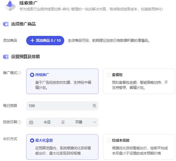Image resolution: width=176 pixels, height=161 pixels.
Task: Choose the 控成本投放 bidding option
Action: [x=109, y=140]
